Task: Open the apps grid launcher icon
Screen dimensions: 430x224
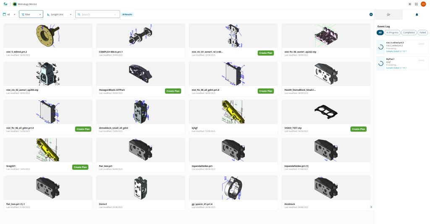Action: tap(416, 4)
